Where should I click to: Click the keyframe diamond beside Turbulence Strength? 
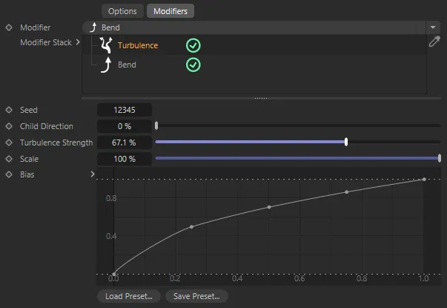tap(9, 142)
